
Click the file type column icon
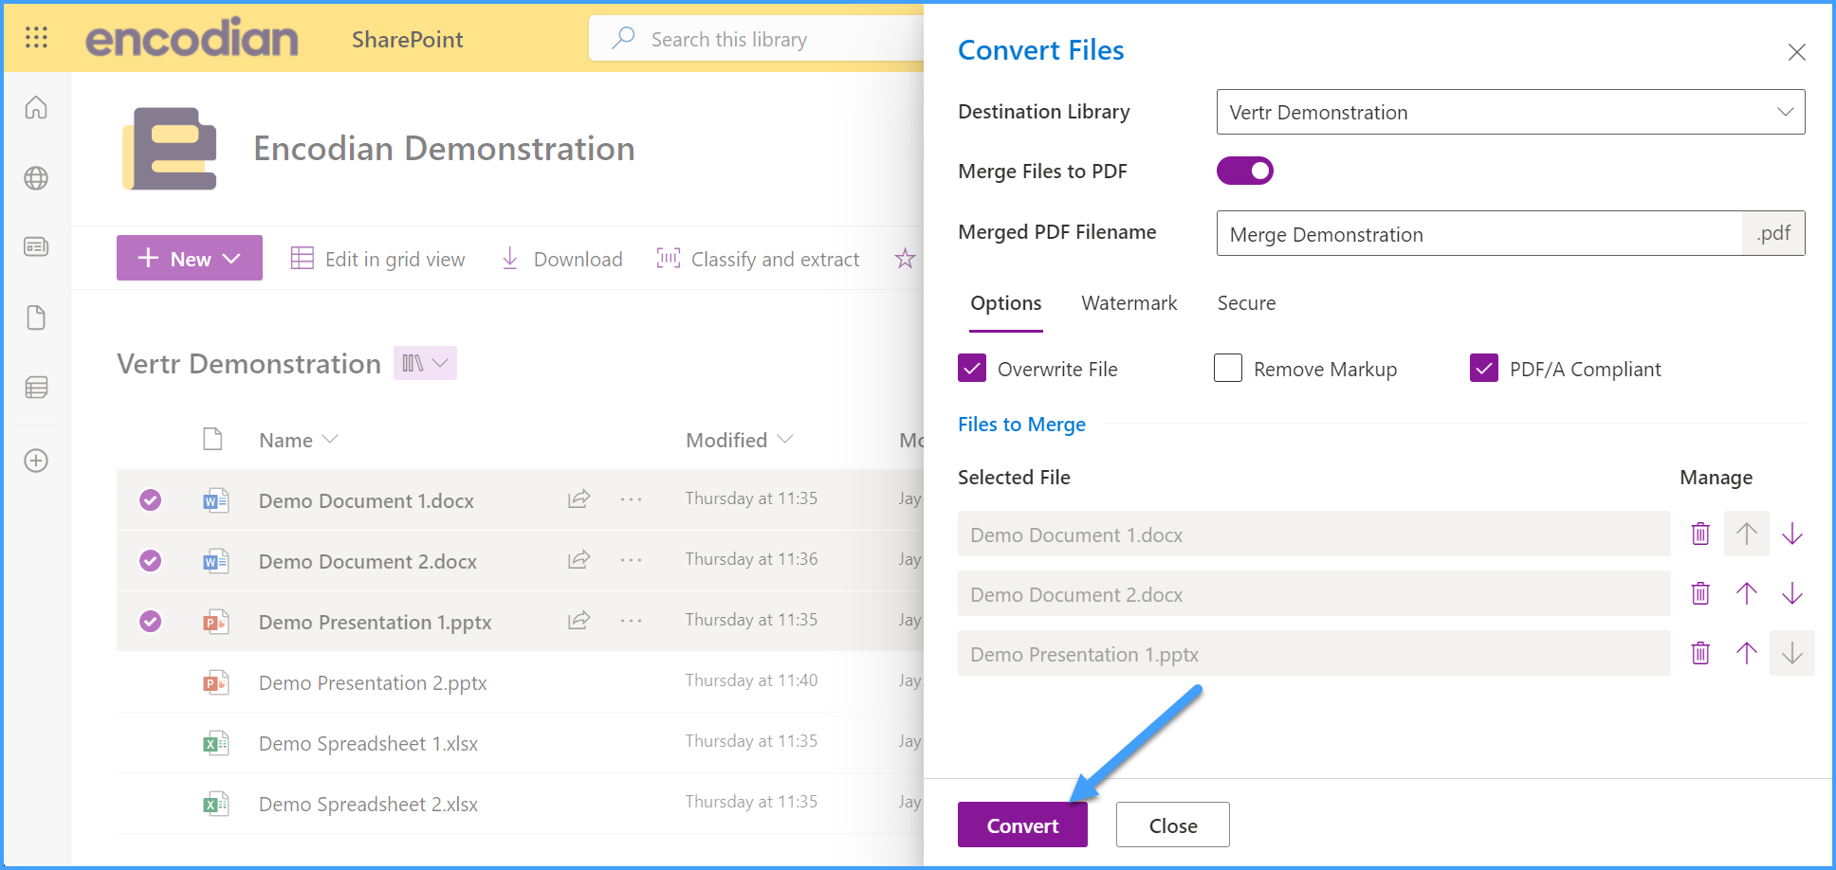click(213, 439)
